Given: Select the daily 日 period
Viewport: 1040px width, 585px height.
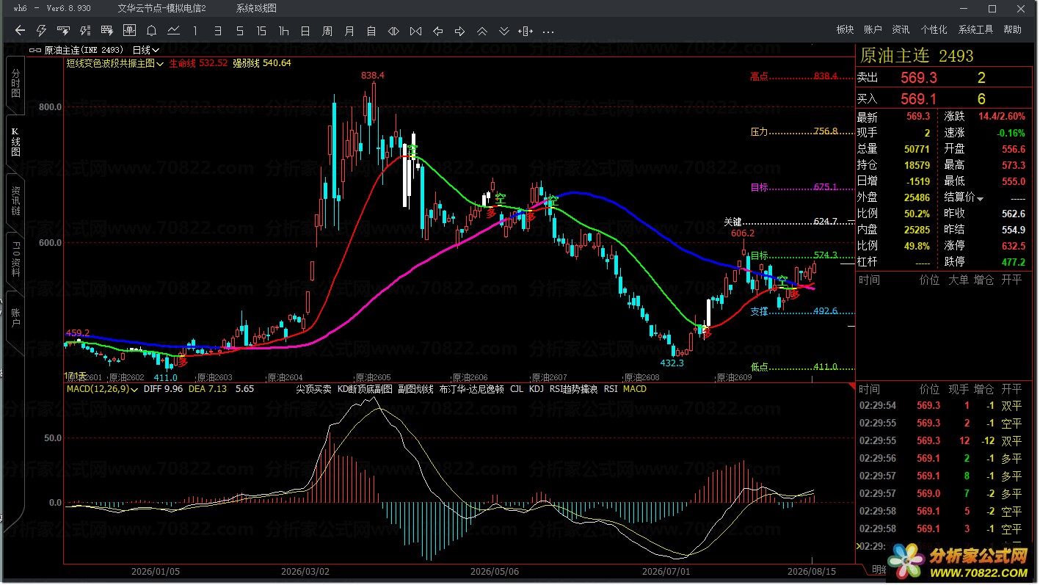Looking at the screenshot, I should (x=305, y=31).
